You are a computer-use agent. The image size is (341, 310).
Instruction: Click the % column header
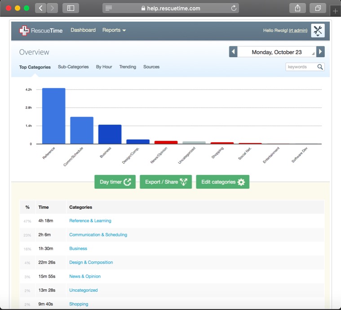27,207
